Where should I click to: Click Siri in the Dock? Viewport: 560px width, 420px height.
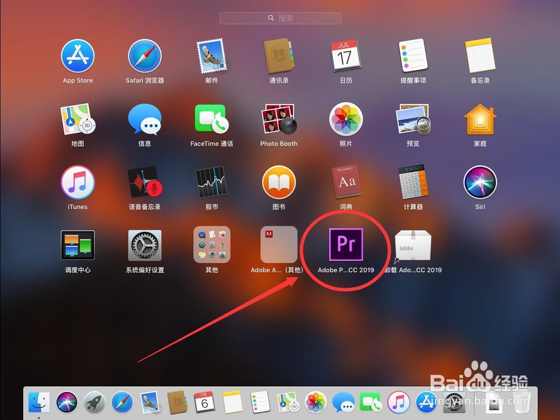[x=67, y=402]
